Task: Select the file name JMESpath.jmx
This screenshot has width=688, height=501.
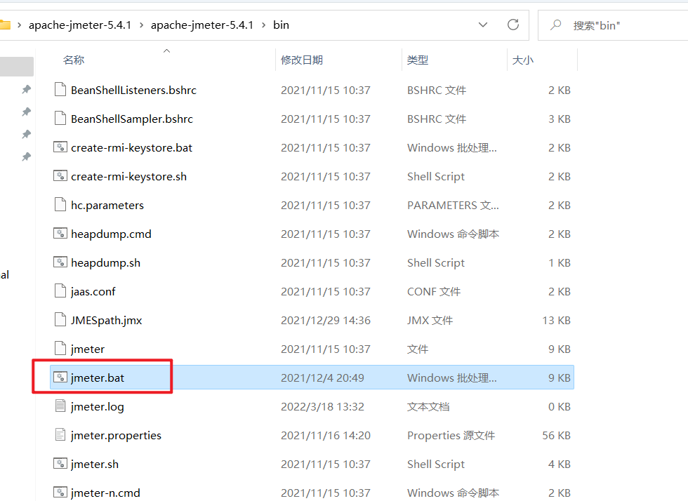Action: tap(107, 320)
